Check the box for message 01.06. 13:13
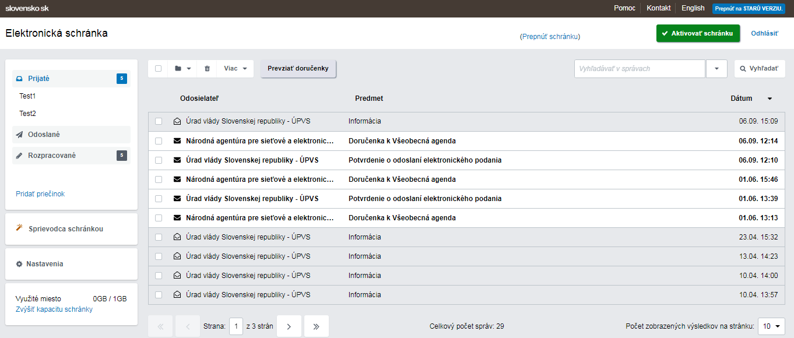794x338 pixels. (158, 217)
